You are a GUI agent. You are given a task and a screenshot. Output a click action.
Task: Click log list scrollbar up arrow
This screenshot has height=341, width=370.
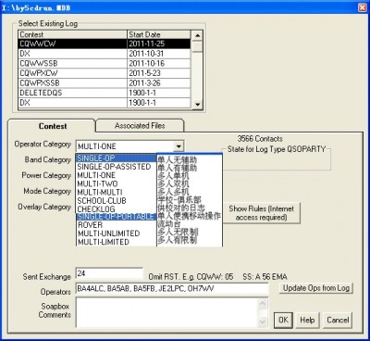(197, 35)
